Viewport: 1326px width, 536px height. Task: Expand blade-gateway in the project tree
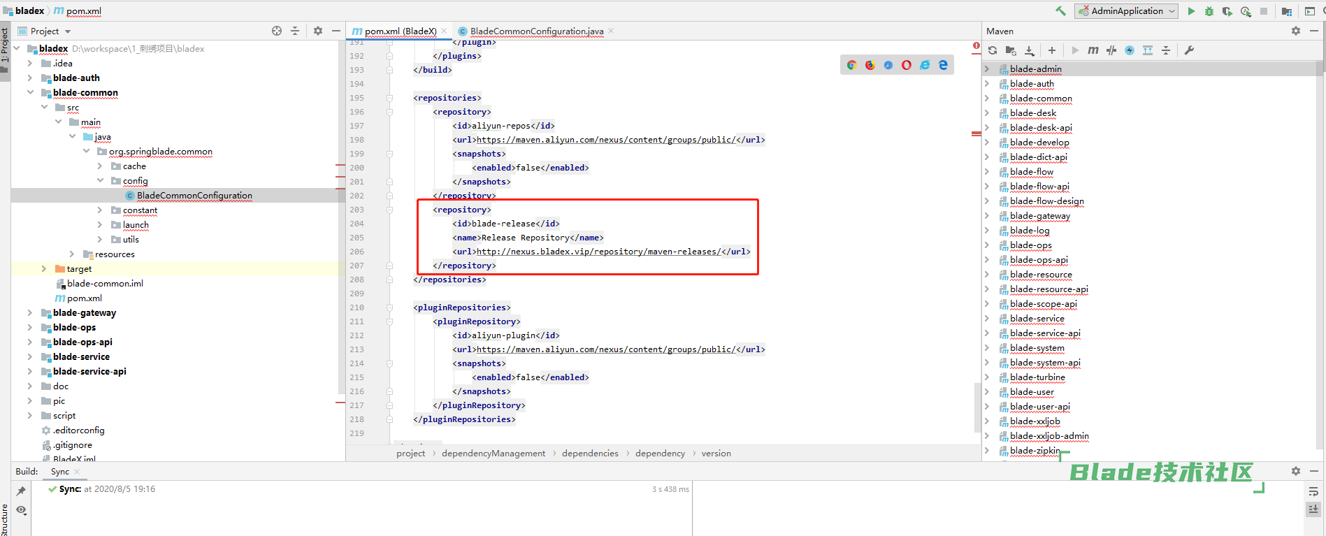click(30, 312)
